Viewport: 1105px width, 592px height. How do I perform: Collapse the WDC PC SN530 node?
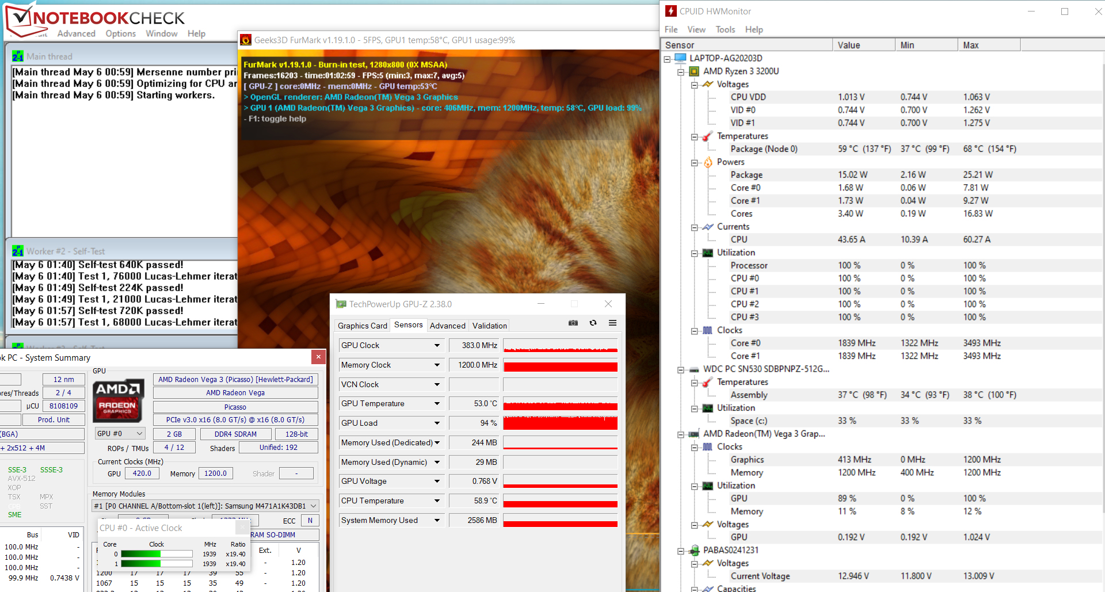point(681,370)
